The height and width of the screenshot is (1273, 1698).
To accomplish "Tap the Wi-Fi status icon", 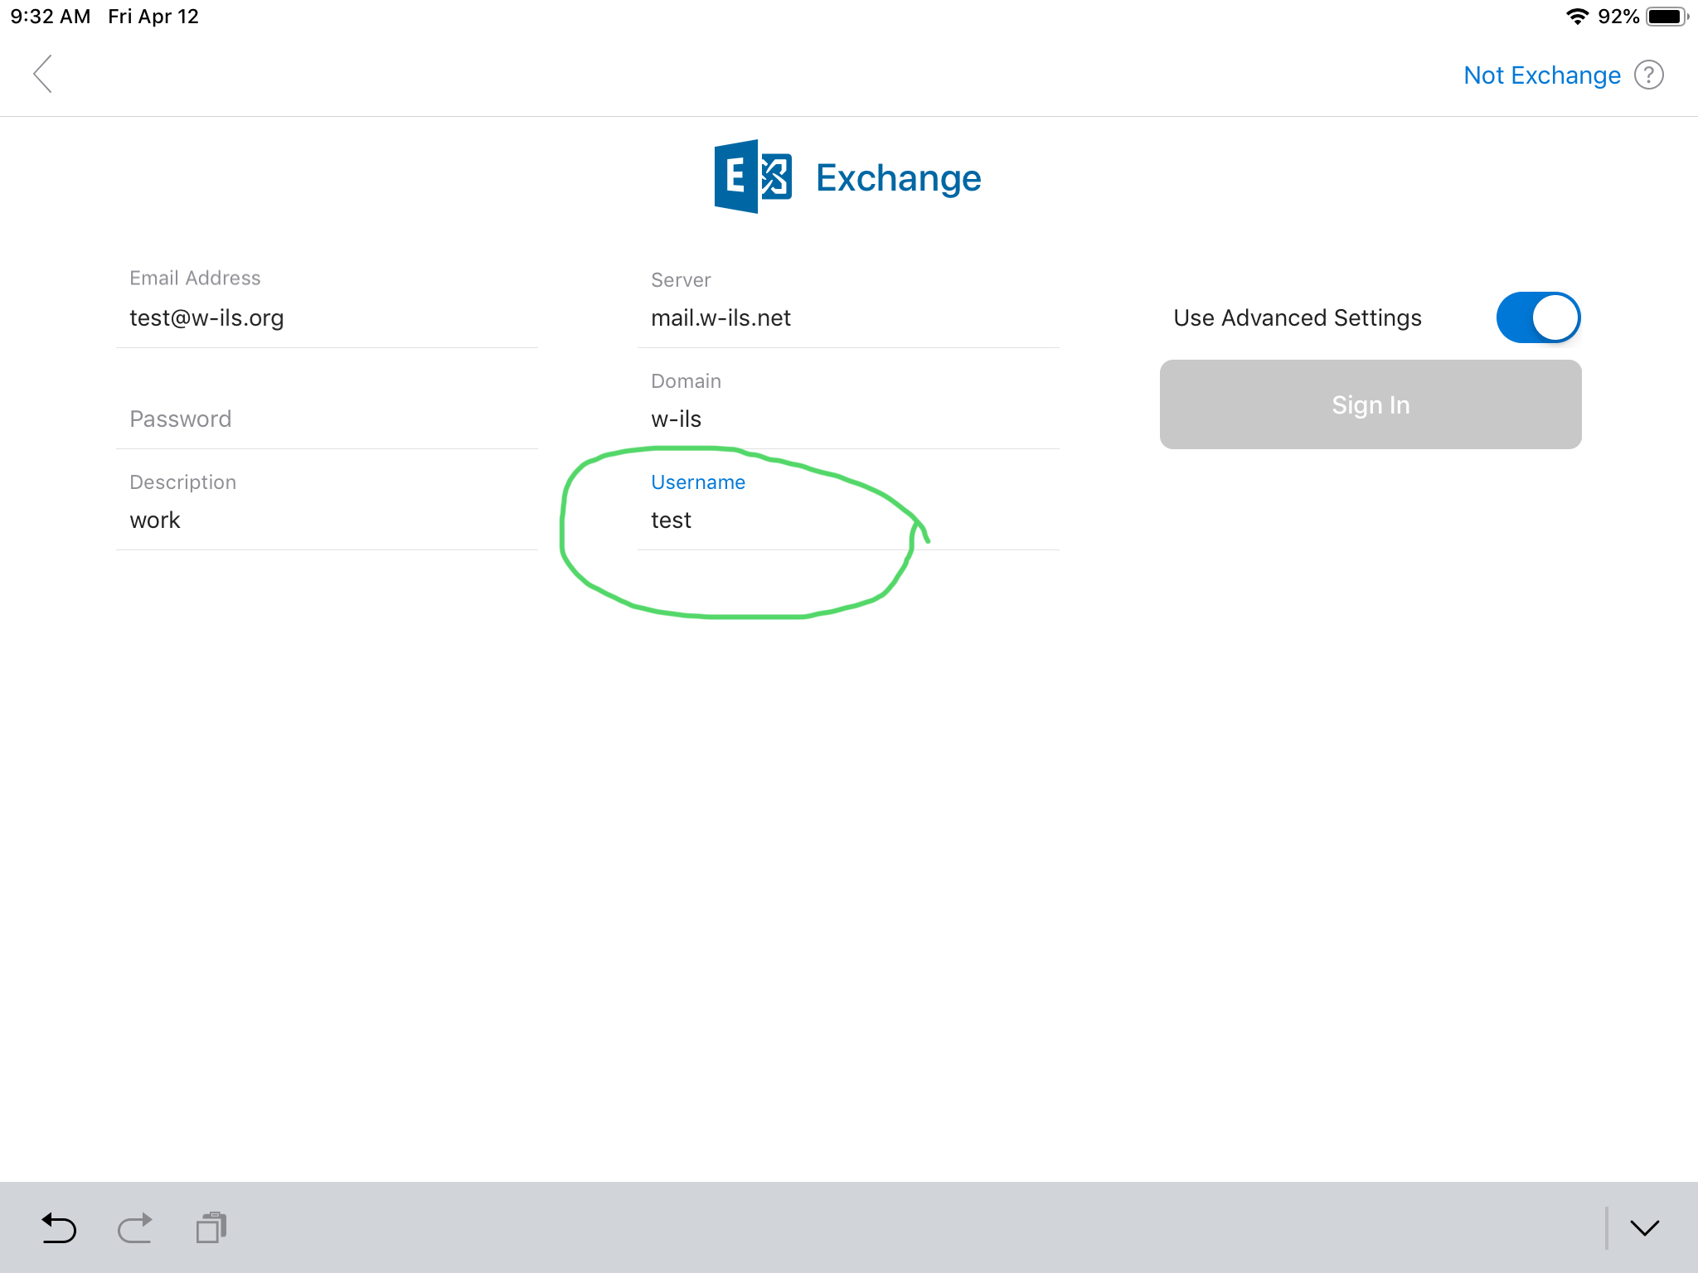I will [x=1577, y=17].
